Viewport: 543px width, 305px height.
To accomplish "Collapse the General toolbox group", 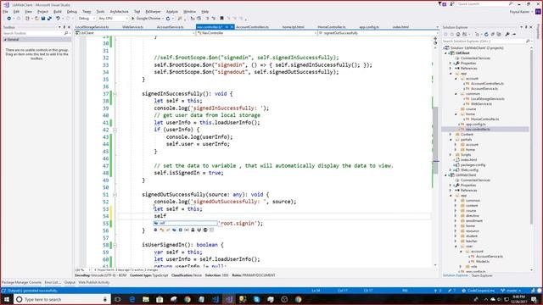I will click(x=5, y=40).
